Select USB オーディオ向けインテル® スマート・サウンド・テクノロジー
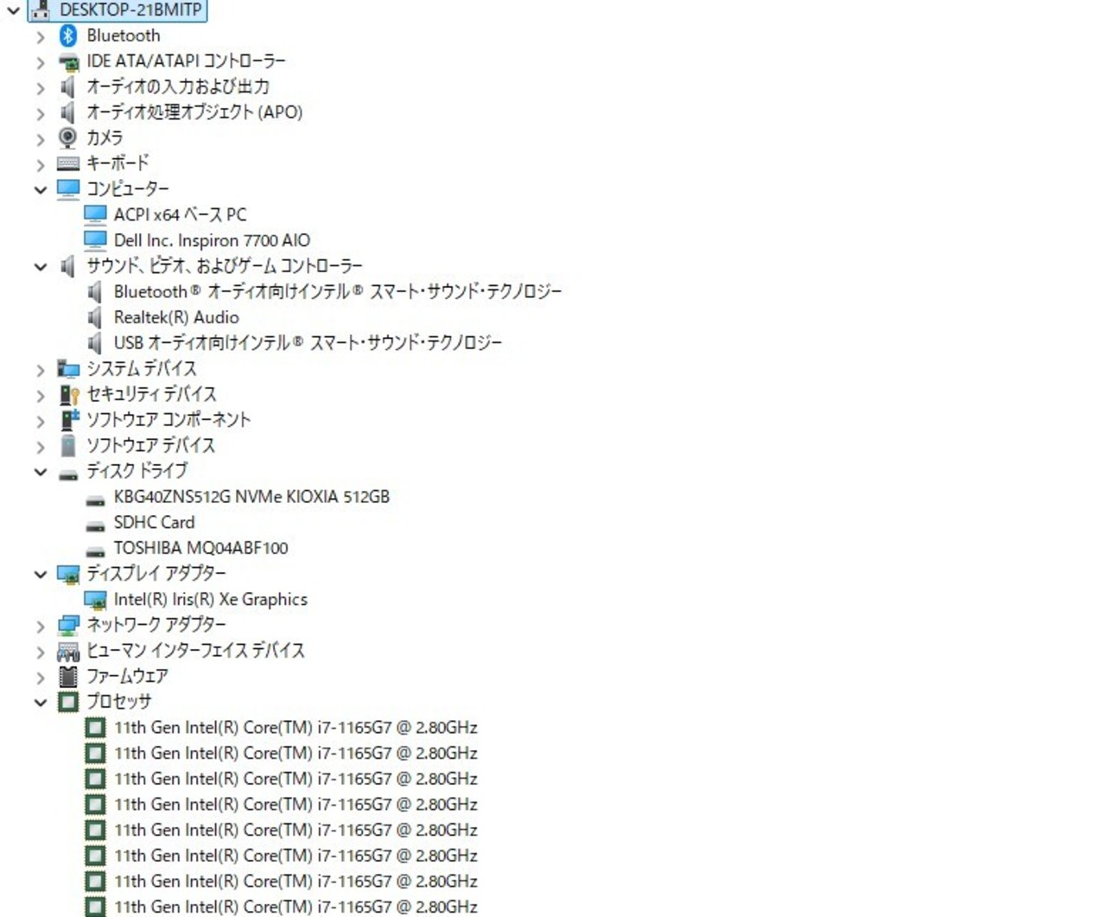Screen dimensions: 1106x917 click(x=308, y=343)
